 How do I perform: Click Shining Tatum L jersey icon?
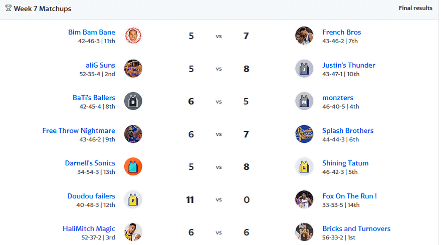304,166
